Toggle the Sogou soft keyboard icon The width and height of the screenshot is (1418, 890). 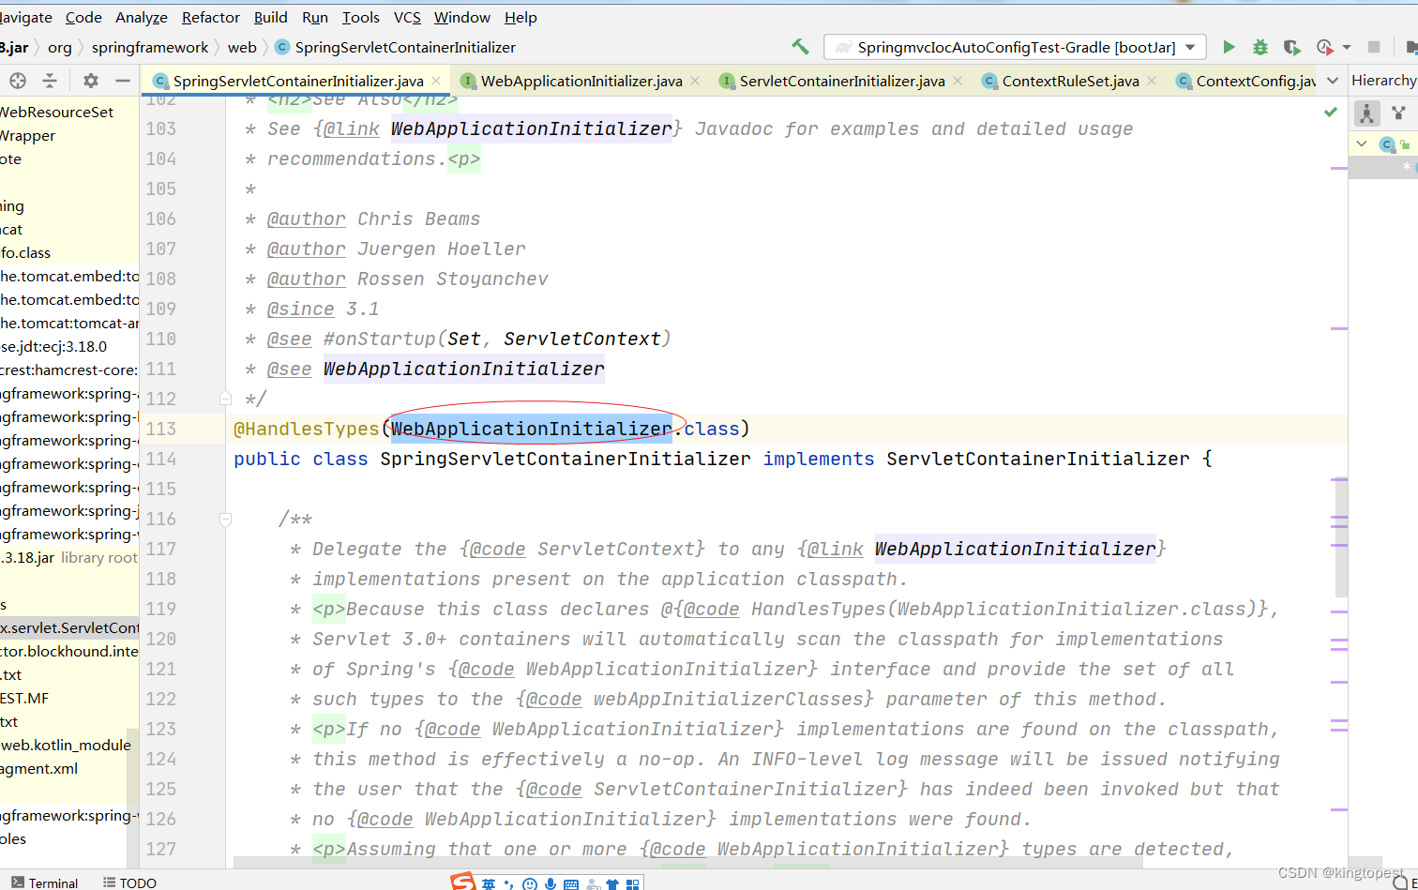point(571,882)
